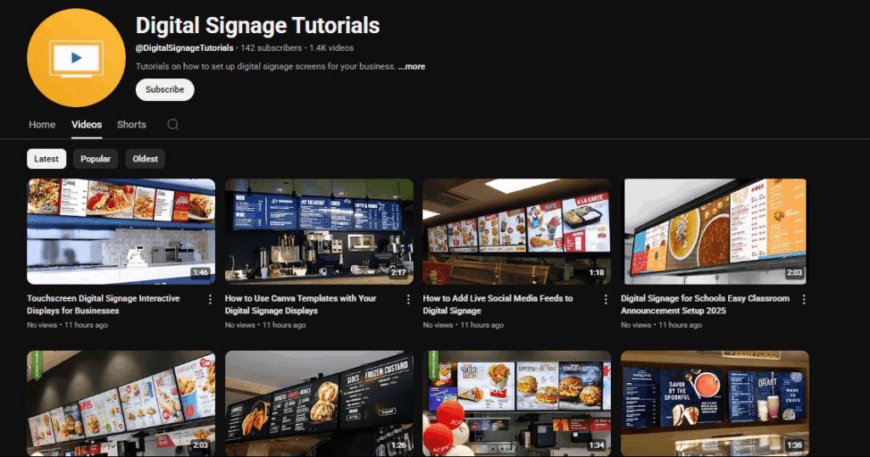Image resolution: width=870 pixels, height=457 pixels.
Task: Click views text under the Canva Templates video
Action: pyautogui.click(x=240, y=325)
